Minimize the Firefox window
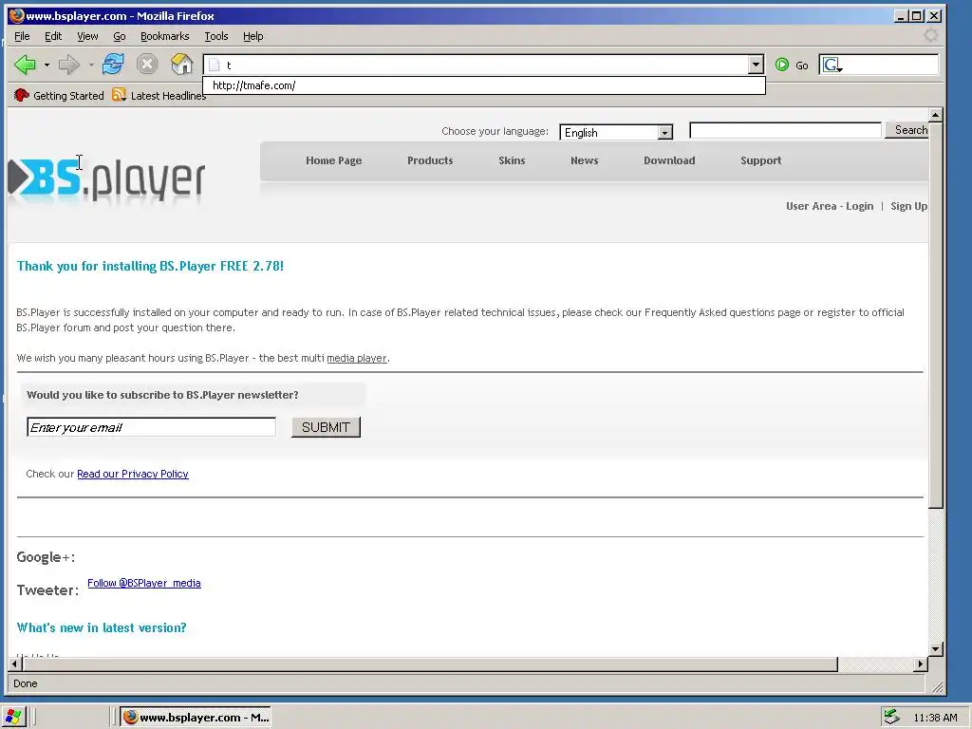 click(x=902, y=16)
